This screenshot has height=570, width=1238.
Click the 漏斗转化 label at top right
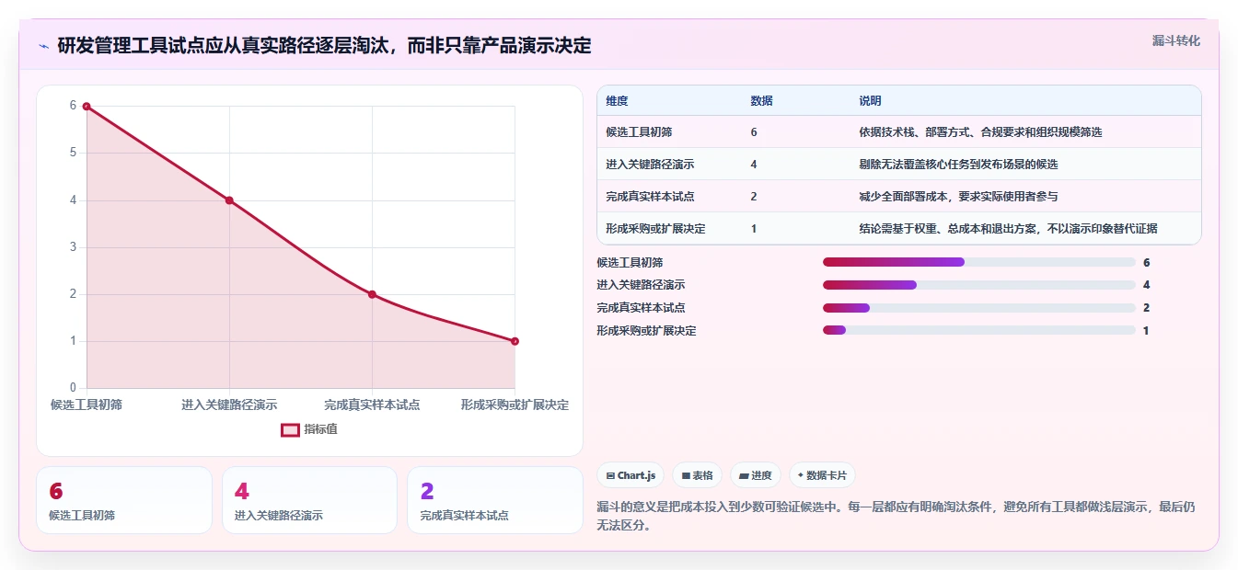(1175, 40)
